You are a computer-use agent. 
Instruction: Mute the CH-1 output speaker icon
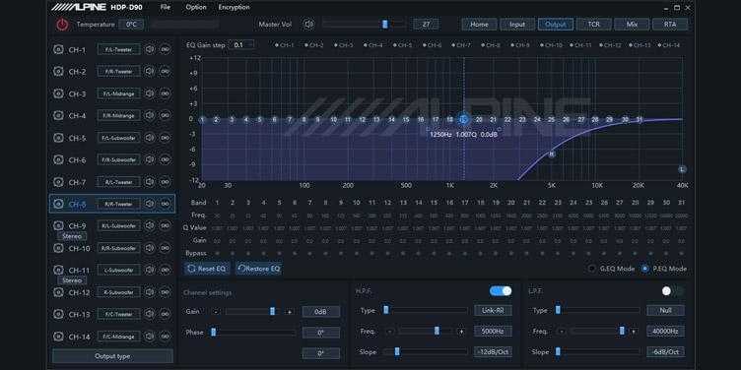[150, 49]
